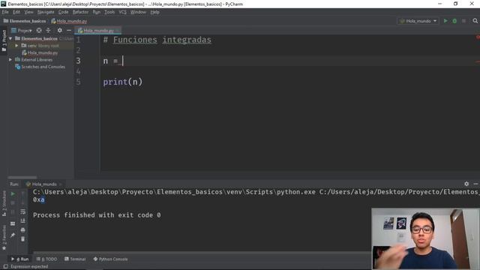The width and height of the screenshot is (480, 270).
Task: Open the Edit menu
Action: tap(16, 12)
